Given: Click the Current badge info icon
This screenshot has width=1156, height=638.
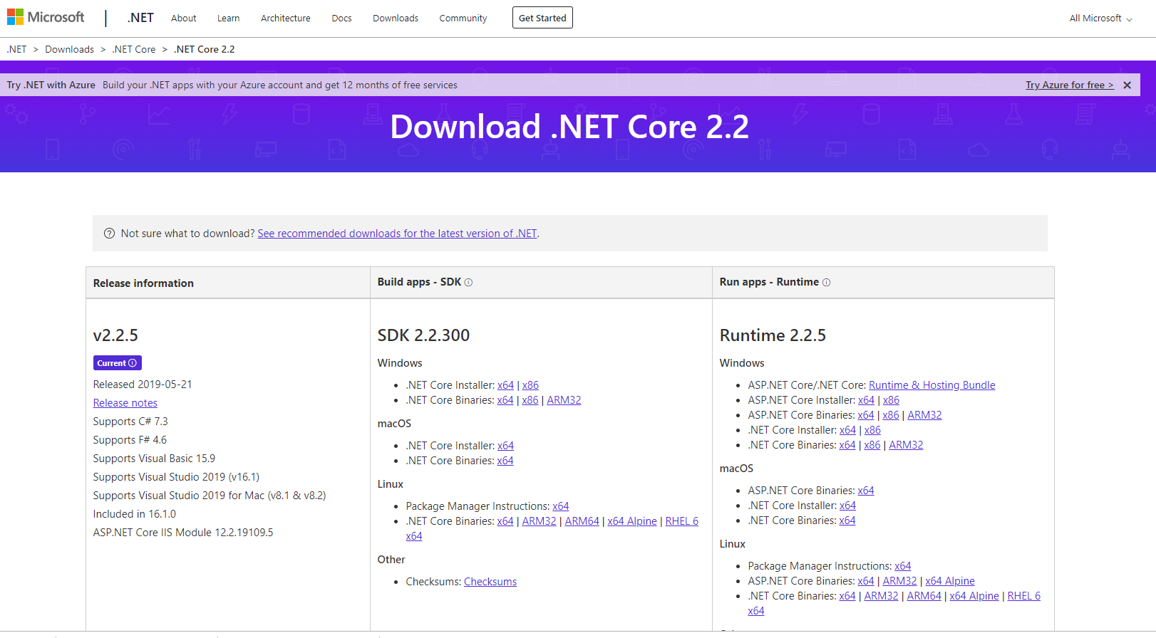Looking at the screenshot, I should click(x=133, y=363).
